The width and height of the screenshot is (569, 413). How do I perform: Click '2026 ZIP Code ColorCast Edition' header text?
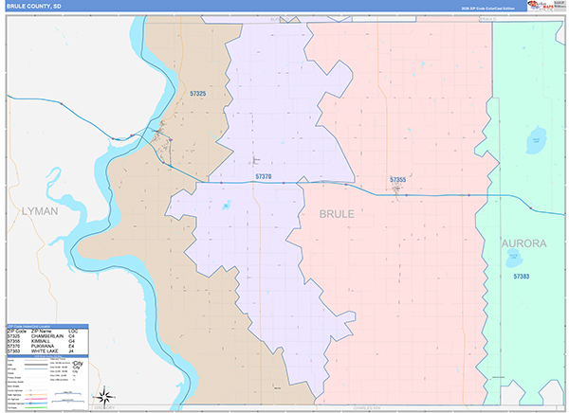(x=487, y=8)
